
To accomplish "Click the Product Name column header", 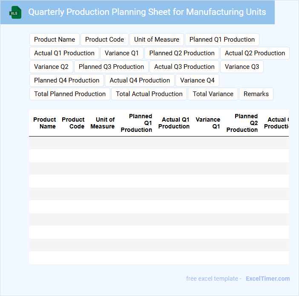I will (45, 123).
